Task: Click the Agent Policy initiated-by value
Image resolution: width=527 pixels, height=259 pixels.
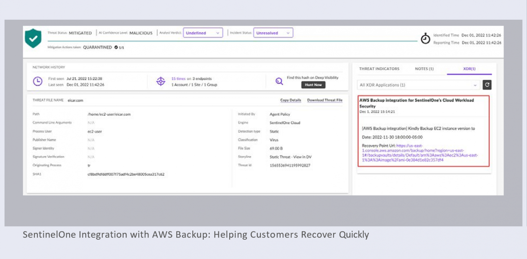Action: click(x=280, y=114)
